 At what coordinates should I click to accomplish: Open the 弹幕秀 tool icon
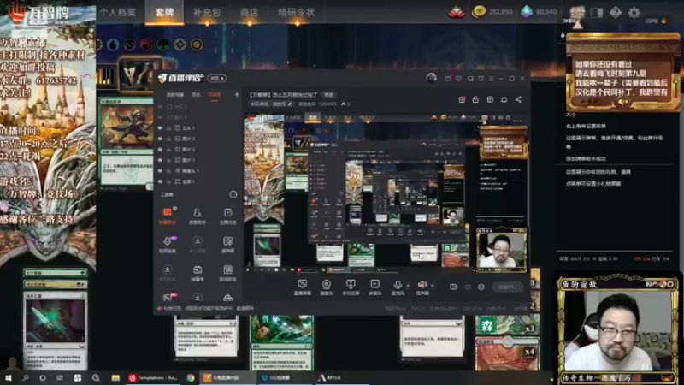pos(198,272)
